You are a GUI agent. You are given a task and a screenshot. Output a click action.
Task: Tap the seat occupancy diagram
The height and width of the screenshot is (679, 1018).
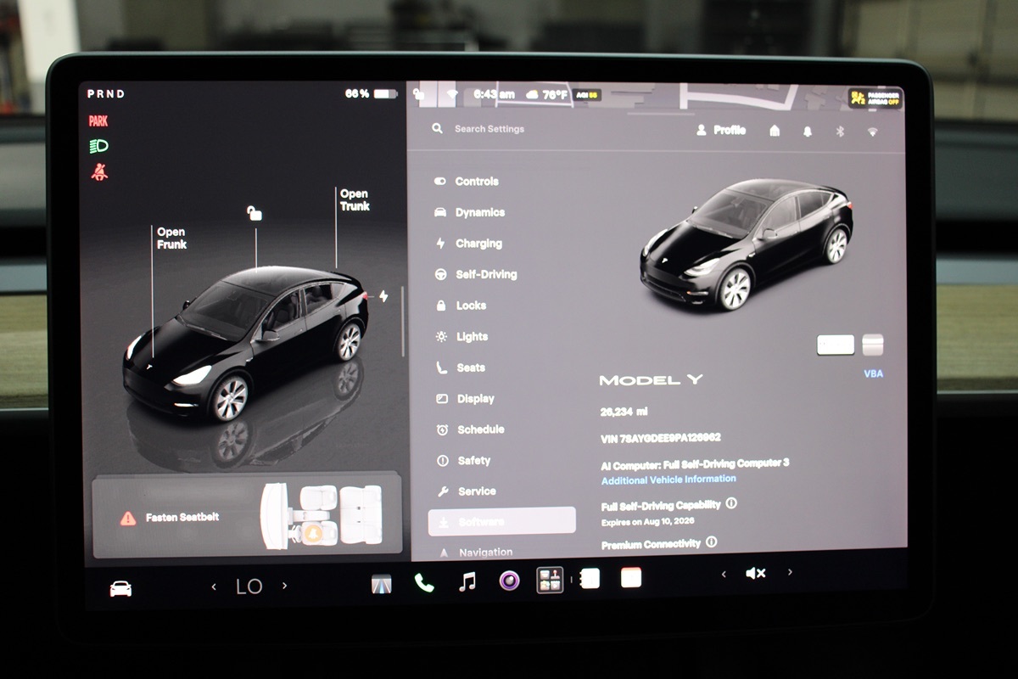tap(322, 515)
